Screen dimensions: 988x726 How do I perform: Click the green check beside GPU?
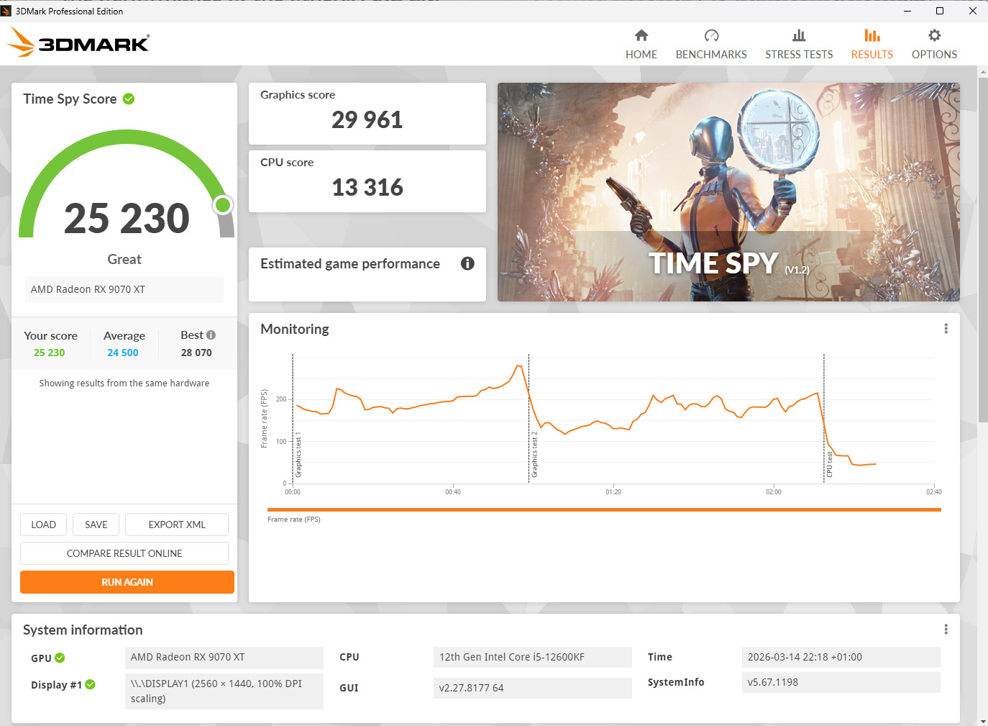pos(60,658)
